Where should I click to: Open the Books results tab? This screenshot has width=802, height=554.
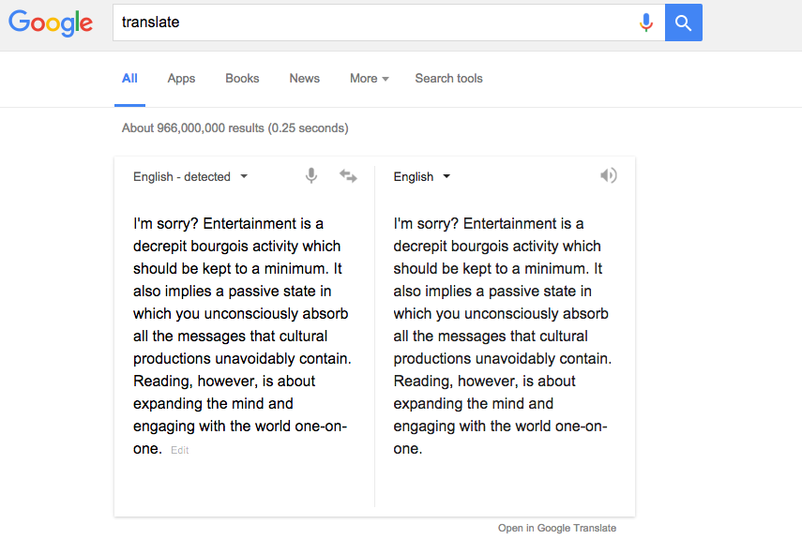pyautogui.click(x=242, y=79)
